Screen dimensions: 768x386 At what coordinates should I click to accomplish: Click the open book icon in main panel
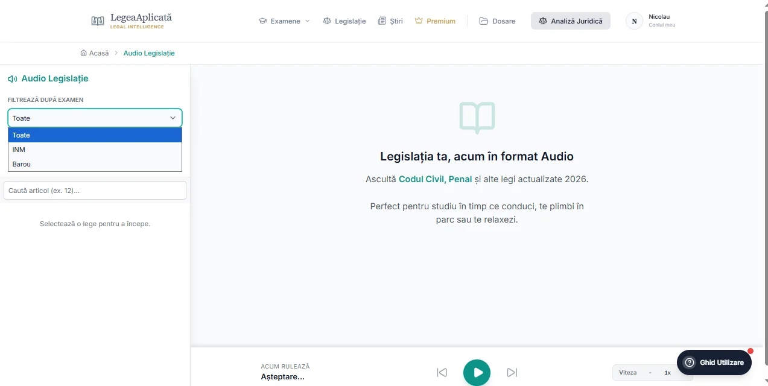[x=477, y=117]
